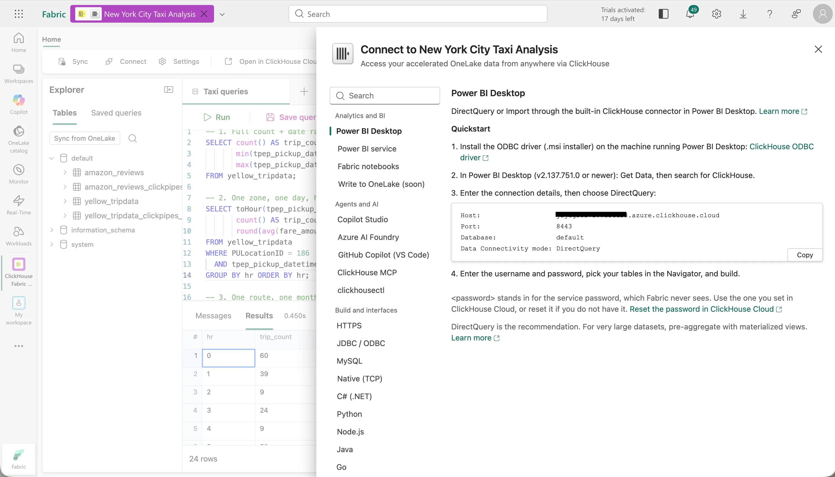
Task: Go to Home in left sidebar
Action: pos(19,43)
